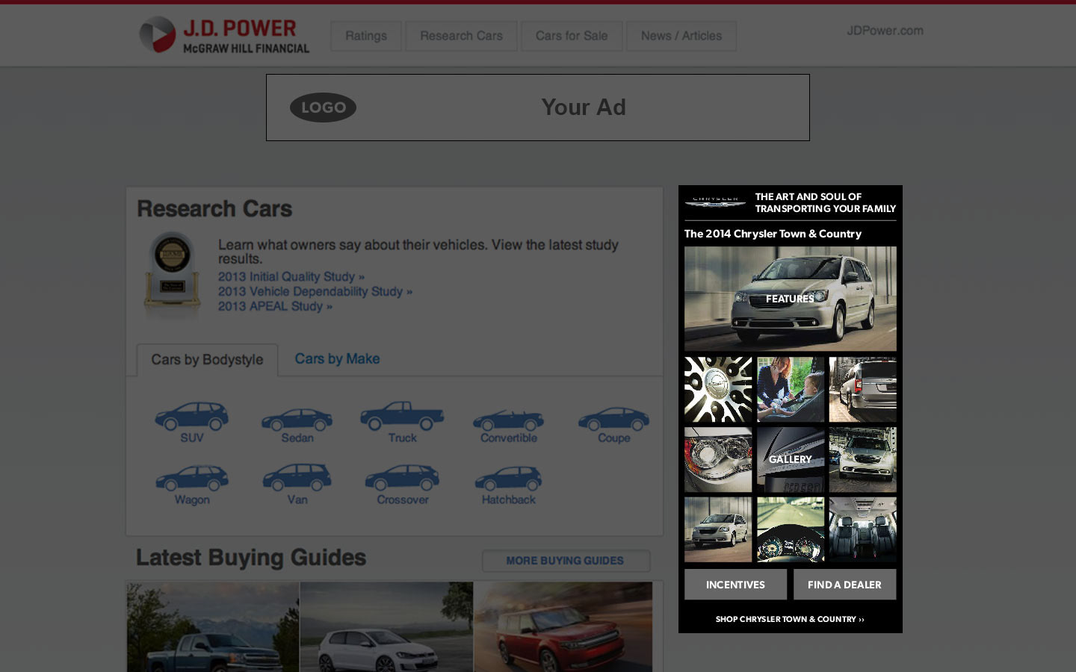
Task: Click the Your Ad banner
Action: [x=538, y=108]
